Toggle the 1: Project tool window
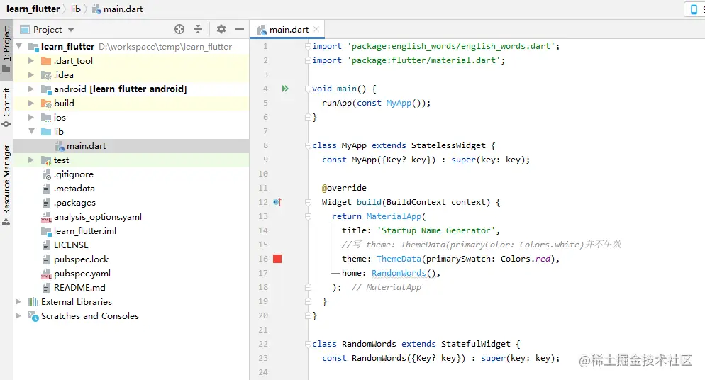The height and width of the screenshot is (380, 705). click(6, 50)
